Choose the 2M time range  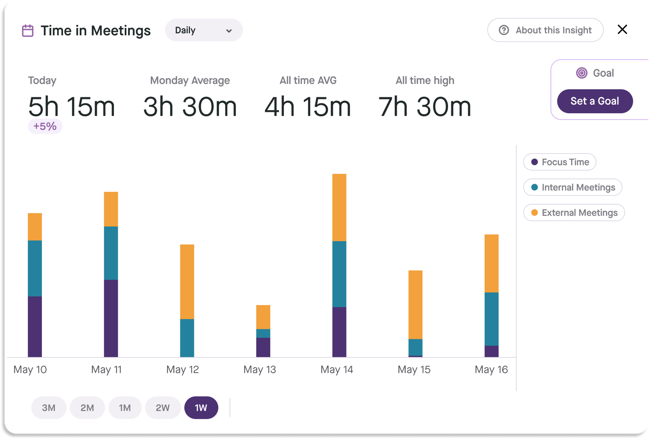pyautogui.click(x=87, y=408)
